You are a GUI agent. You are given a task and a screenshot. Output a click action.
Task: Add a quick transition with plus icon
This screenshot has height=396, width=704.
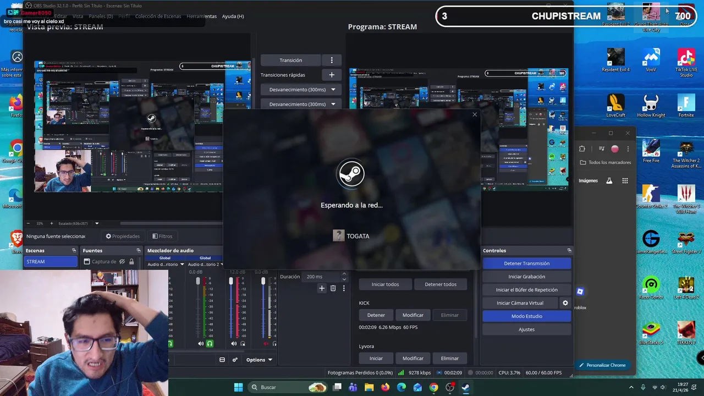coord(332,75)
